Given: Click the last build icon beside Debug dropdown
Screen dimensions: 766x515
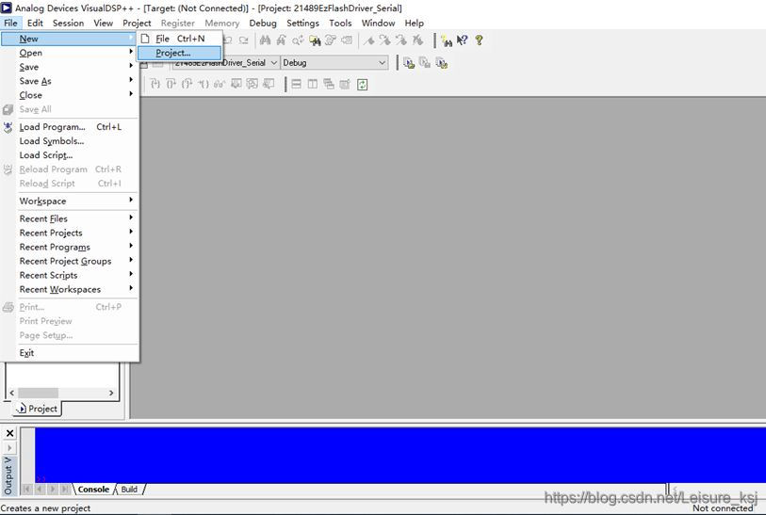Looking at the screenshot, I should click(x=442, y=62).
